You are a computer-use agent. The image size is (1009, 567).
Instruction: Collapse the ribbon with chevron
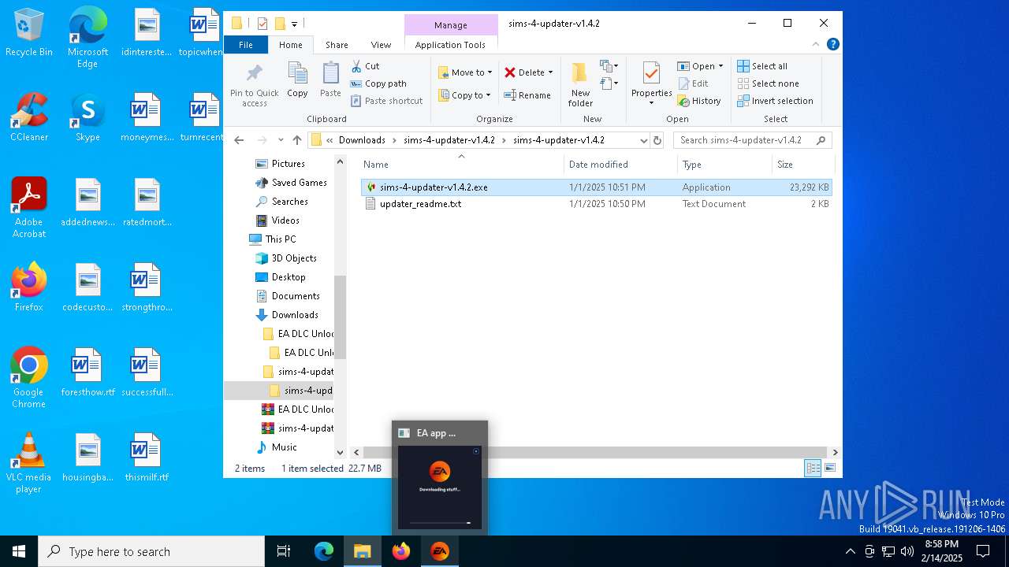pos(817,45)
